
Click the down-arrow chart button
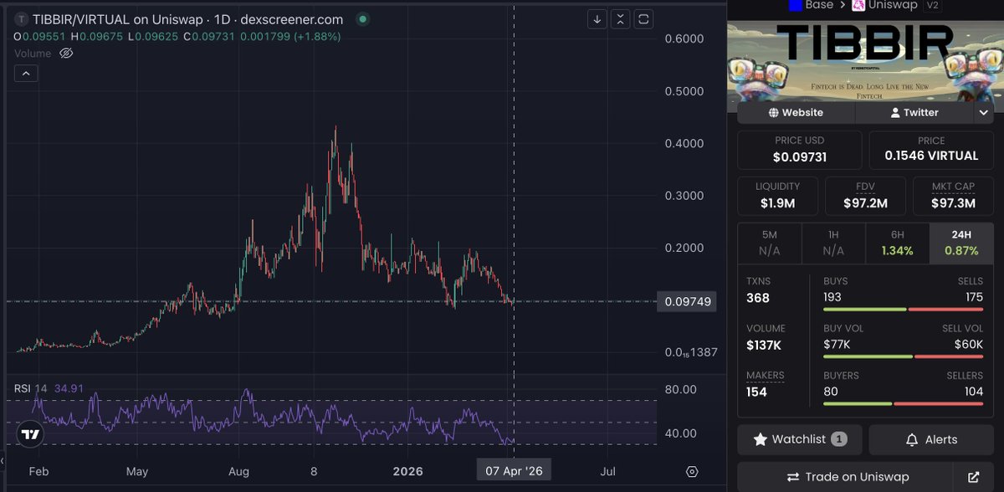click(597, 18)
